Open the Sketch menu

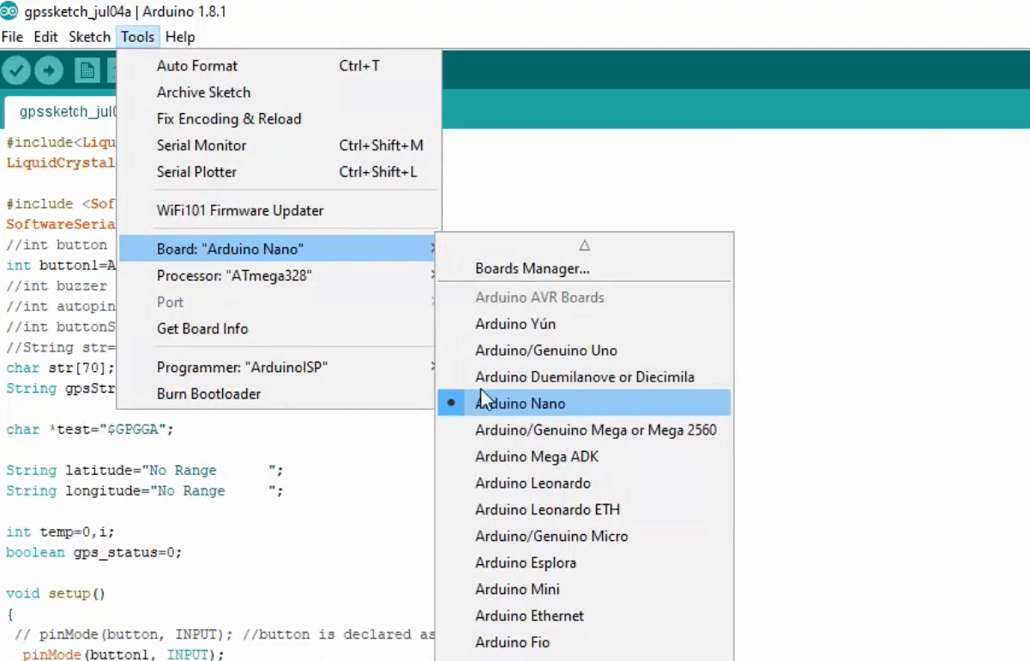pyautogui.click(x=89, y=37)
